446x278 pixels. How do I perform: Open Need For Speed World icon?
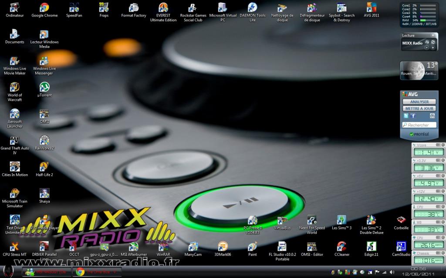pos(312,225)
